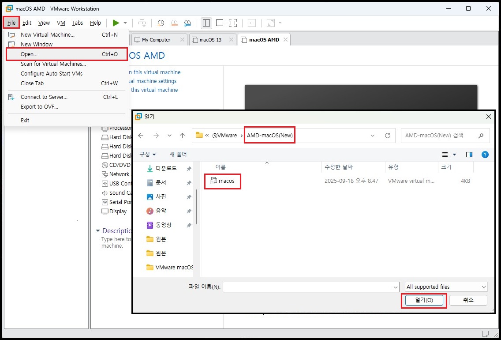The width and height of the screenshot is (501, 340).
Task: Select Export to OVF... menu entry
Action: (67, 106)
